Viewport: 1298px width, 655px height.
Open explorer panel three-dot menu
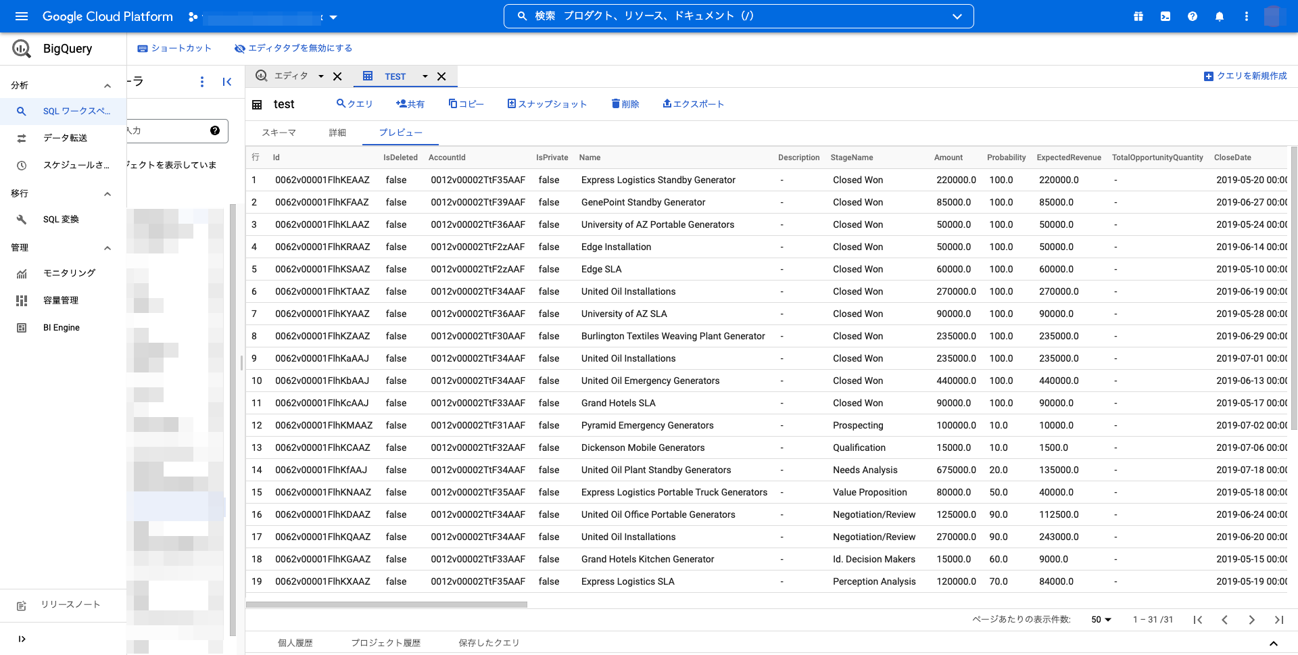[201, 82]
